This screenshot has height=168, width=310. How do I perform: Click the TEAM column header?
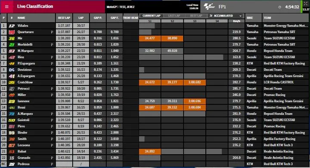tap(267, 18)
